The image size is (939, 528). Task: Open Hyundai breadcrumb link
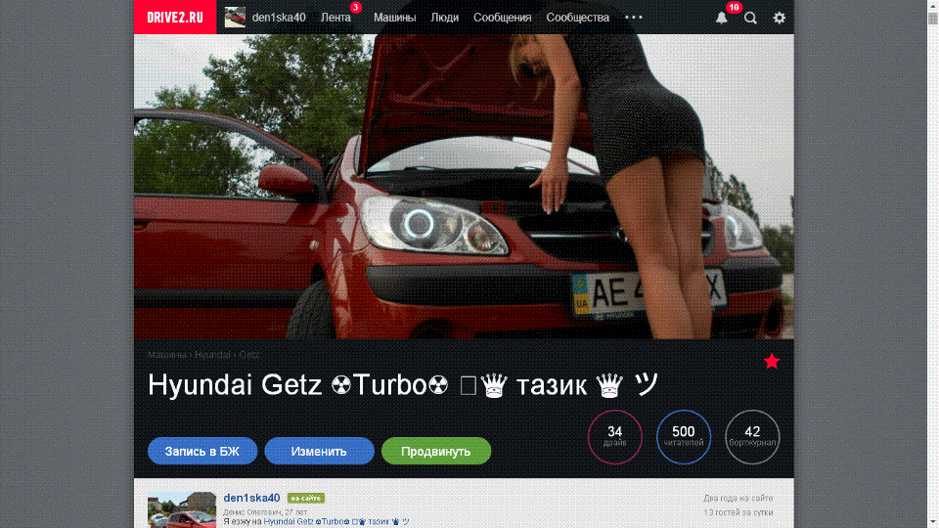pyautogui.click(x=212, y=354)
